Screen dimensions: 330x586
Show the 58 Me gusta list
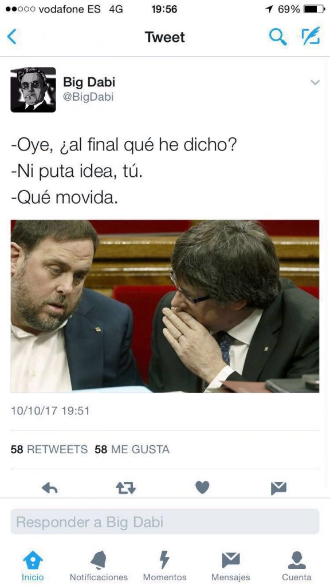(x=132, y=449)
